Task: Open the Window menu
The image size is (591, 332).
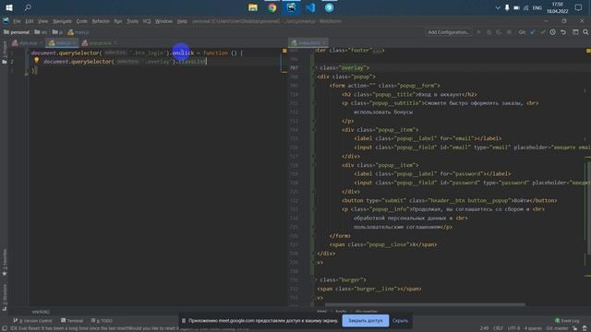Action: tap(163, 21)
